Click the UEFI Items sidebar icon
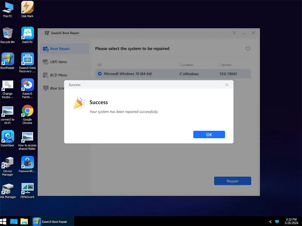The width and height of the screenshot is (302, 226). coord(46,62)
